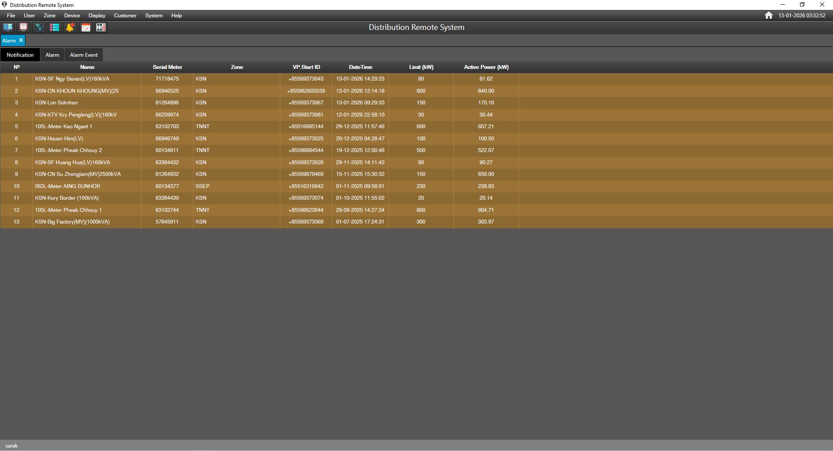Viewport: 833px width, 451px height.
Task: Switch to the Alarm Event tab
Action: (84, 55)
